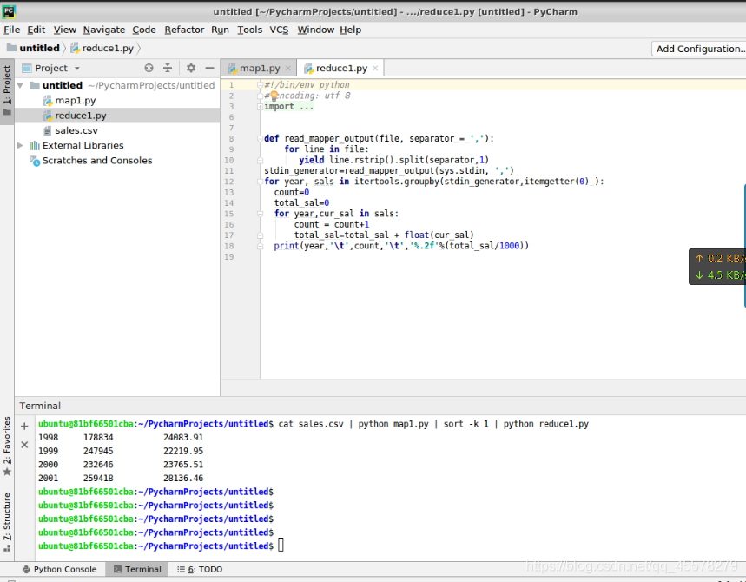Open the Run menu

tap(221, 30)
